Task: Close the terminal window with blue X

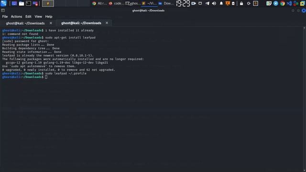Action: [304, 11]
